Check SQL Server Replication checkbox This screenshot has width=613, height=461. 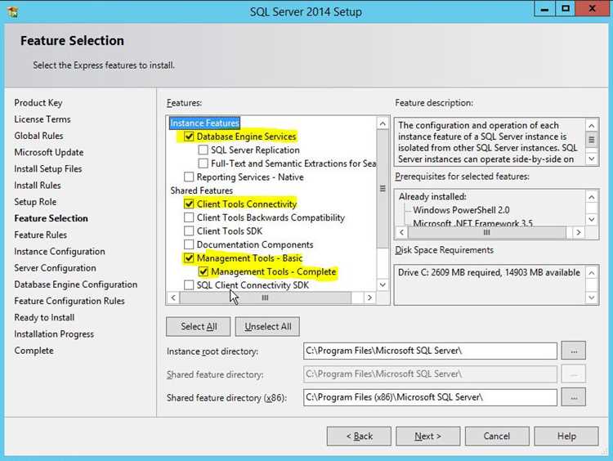pyautogui.click(x=203, y=150)
